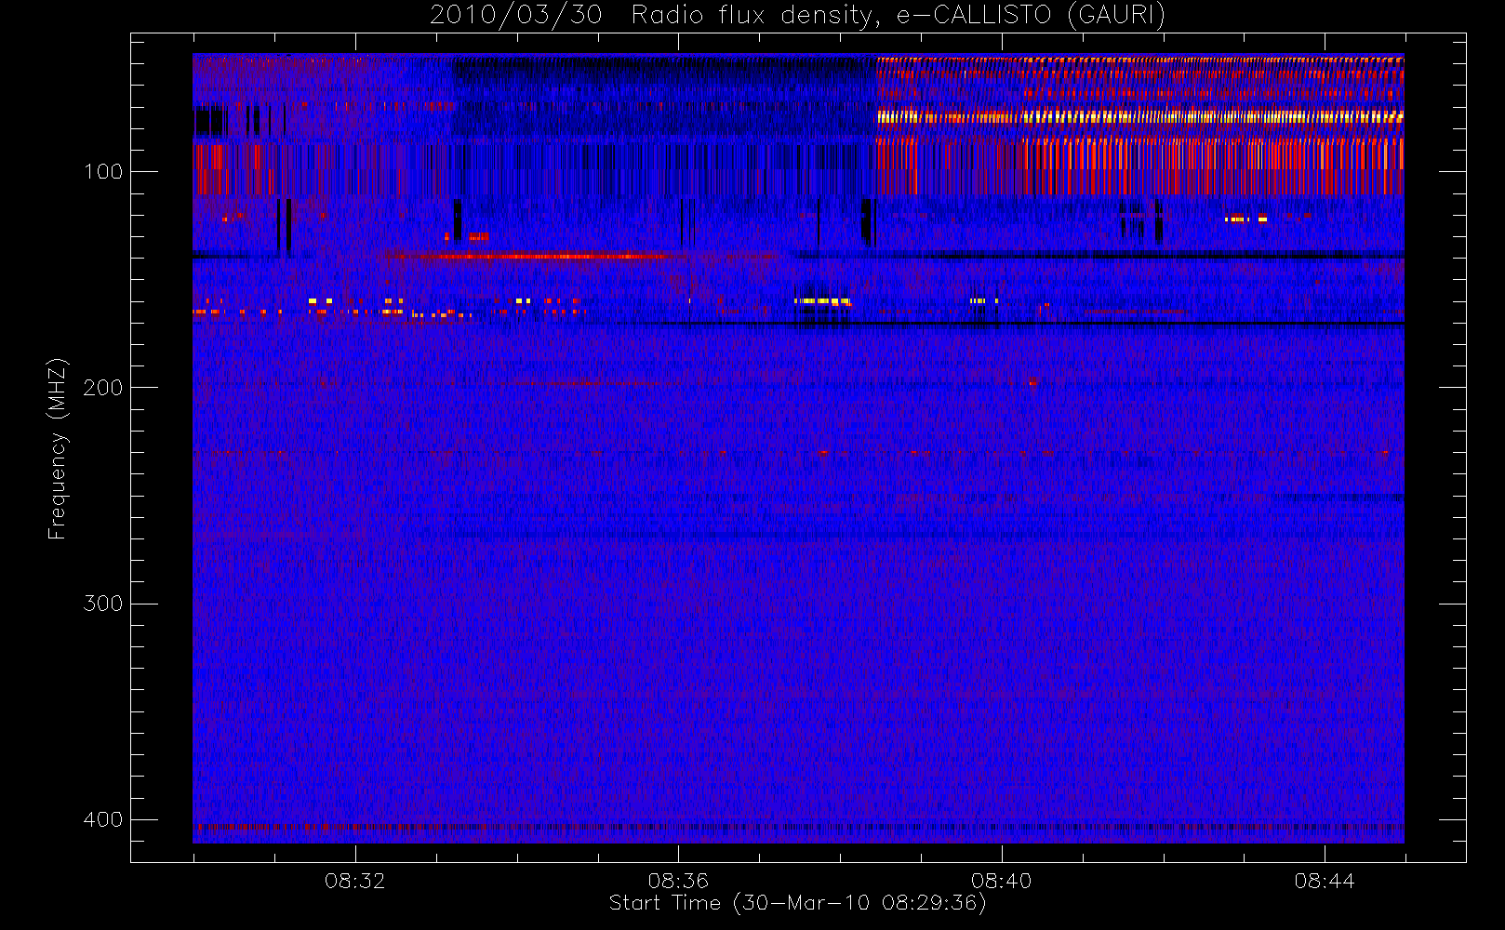The height and width of the screenshot is (930, 1505).
Task: Click the "100" frequency tick label
Action: [x=102, y=172]
